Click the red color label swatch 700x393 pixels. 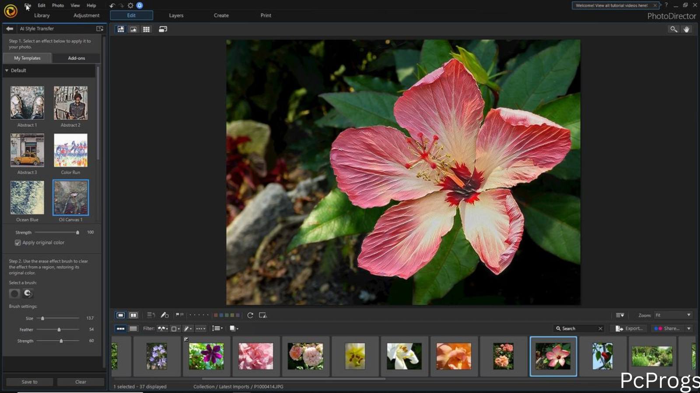[216, 315]
